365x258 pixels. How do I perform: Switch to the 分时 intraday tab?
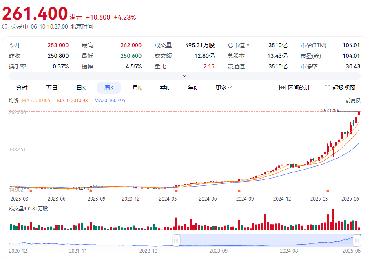(x=22, y=88)
